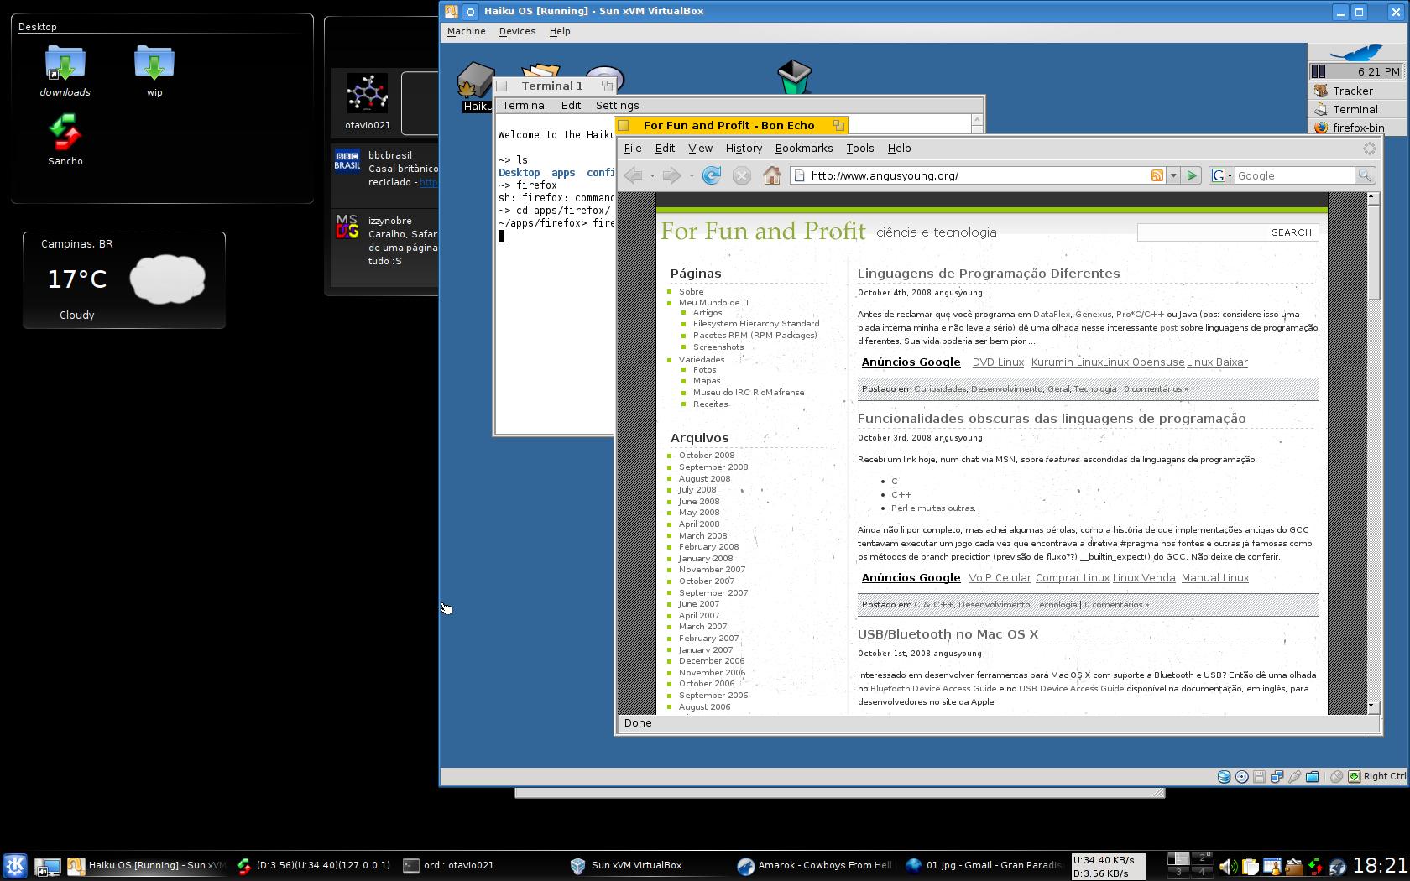Viewport: 1410px width, 881px height.
Task: Click the green Go arrow button
Action: click(x=1191, y=175)
